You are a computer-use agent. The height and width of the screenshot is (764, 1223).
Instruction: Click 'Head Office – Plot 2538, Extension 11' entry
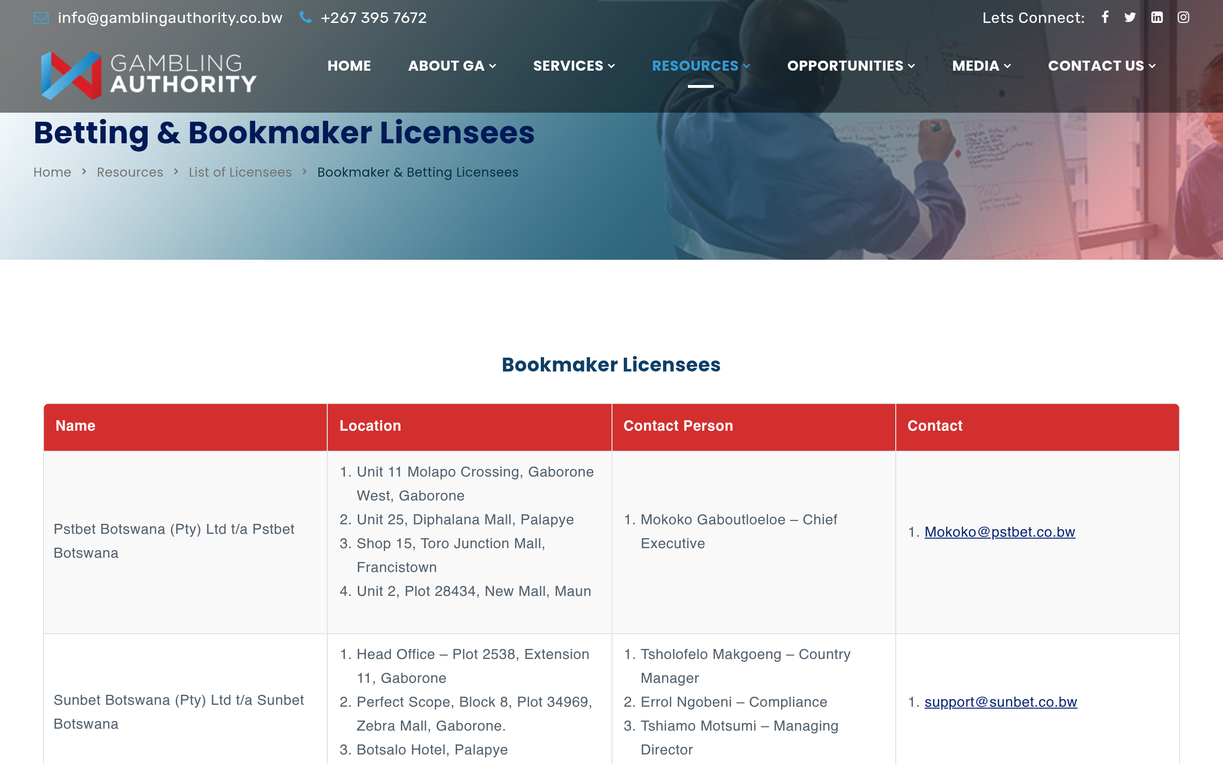point(472,666)
